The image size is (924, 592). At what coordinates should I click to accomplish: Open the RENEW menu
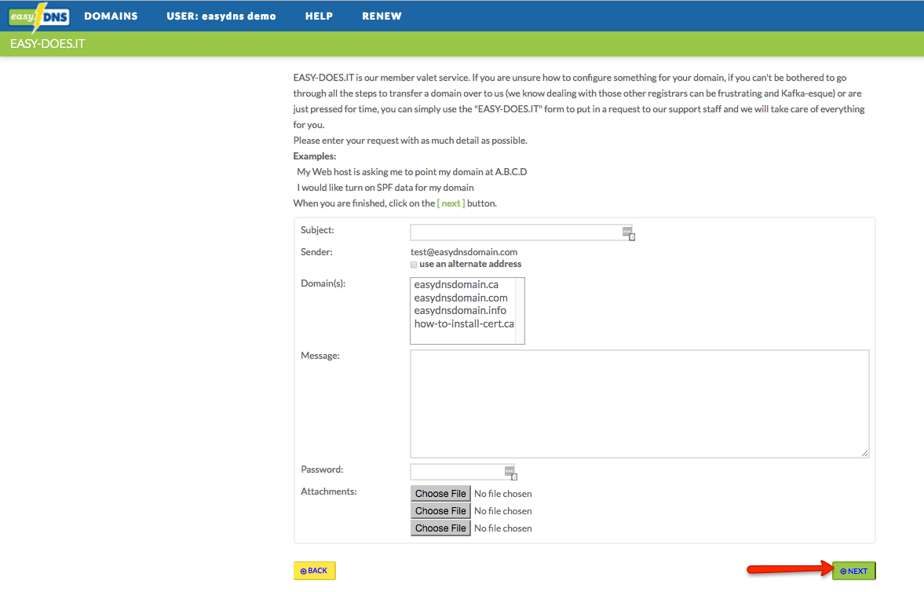pos(382,16)
